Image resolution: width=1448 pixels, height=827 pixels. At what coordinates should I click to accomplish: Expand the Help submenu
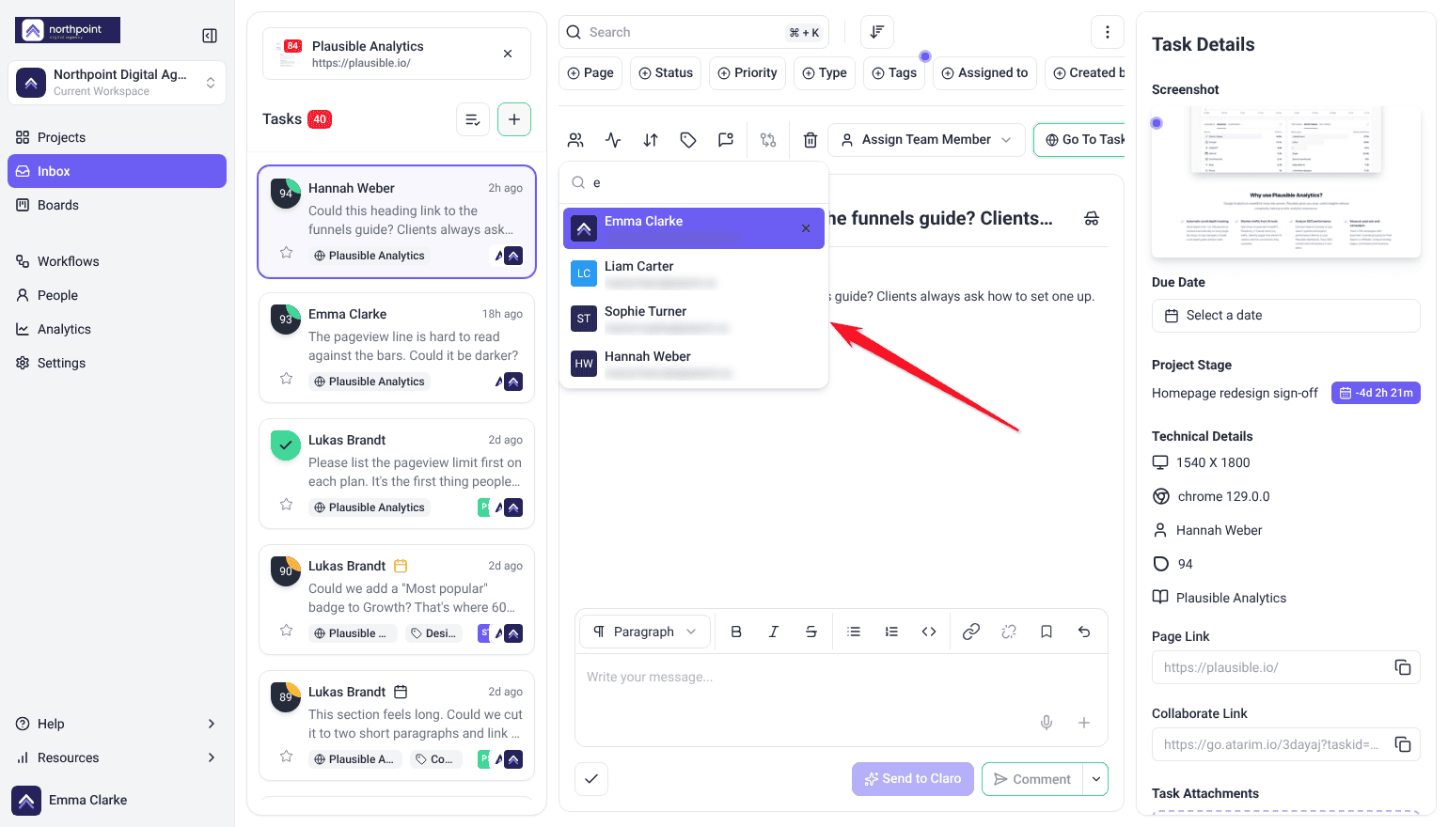click(118, 724)
